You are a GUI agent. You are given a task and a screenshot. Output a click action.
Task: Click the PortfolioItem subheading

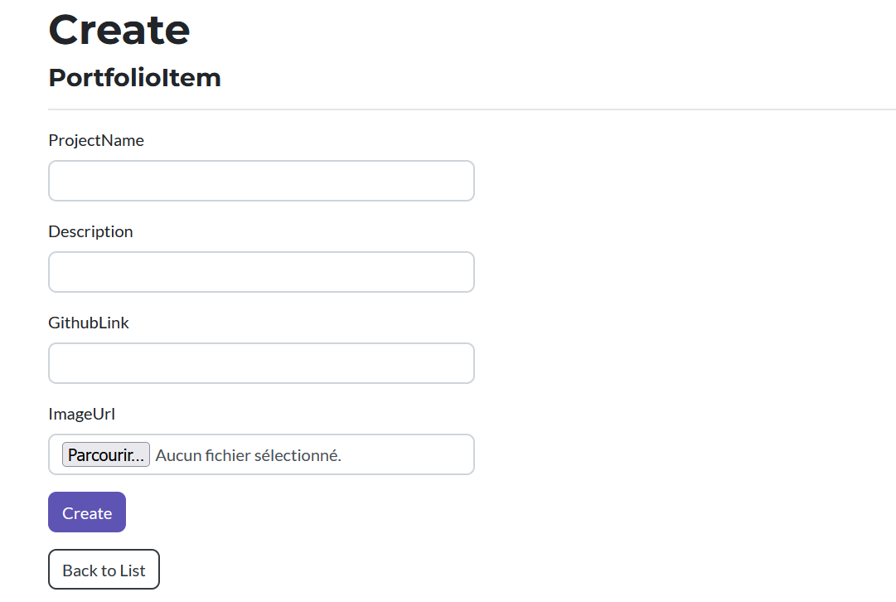point(134,77)
